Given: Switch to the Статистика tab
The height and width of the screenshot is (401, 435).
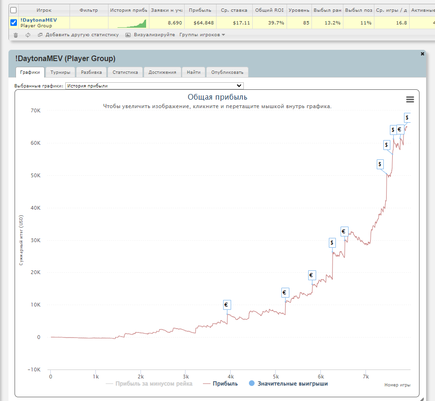Looking at the screenshot, I should pyautogui.click(x=125, y=72).
